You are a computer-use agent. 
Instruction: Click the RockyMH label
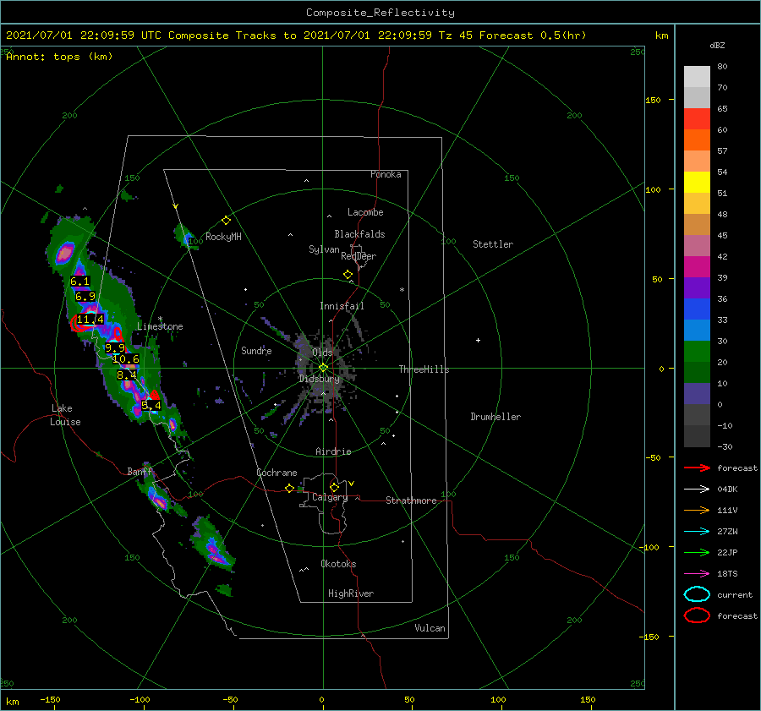[x=223, y=237]
